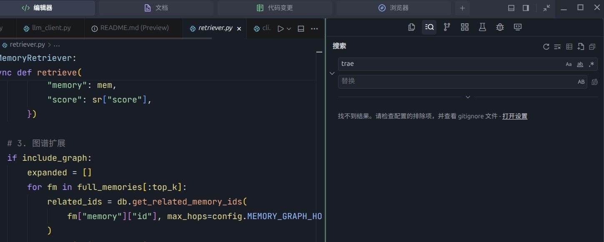
Task: Open the Testing flask icon
Action: 482,27
